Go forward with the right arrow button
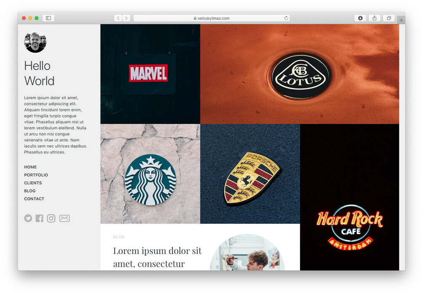Screen dimensions: 423x294 pyautogui.click(x=126, y=18)
